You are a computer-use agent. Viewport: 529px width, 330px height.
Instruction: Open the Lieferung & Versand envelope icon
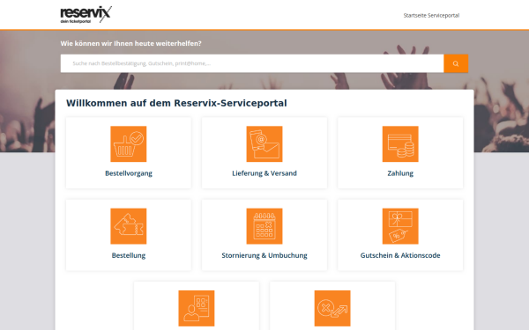[264, 143]
